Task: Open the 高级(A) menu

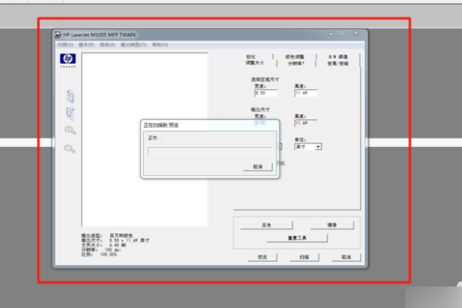Action: [x=108, y=45]
